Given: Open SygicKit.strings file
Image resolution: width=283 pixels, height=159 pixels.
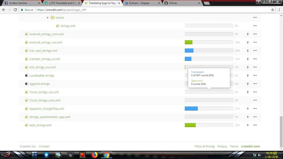Looking at the screenshot, I should [40, 84].
